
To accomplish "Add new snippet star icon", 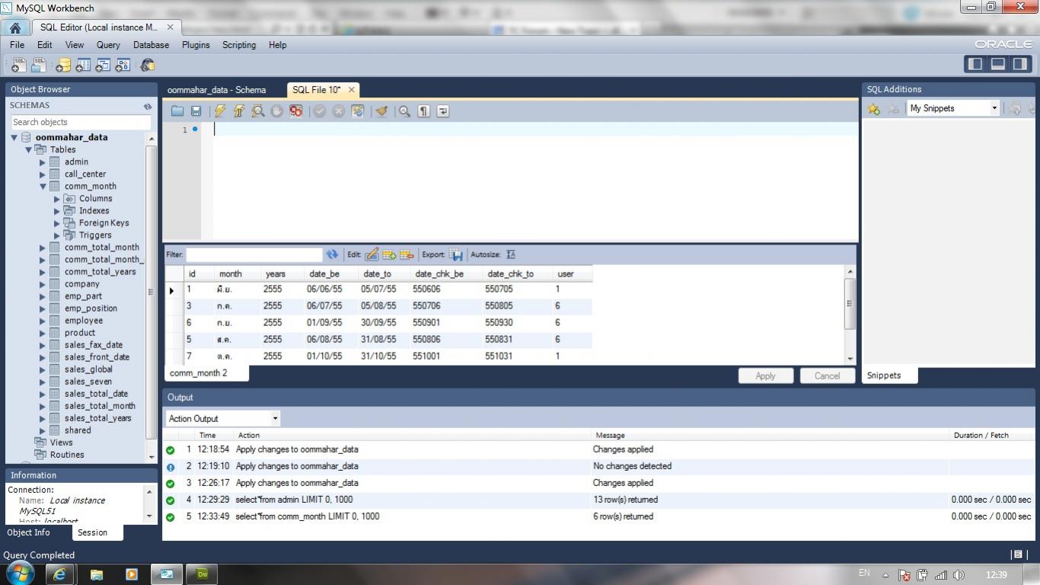I will point(874,109).
